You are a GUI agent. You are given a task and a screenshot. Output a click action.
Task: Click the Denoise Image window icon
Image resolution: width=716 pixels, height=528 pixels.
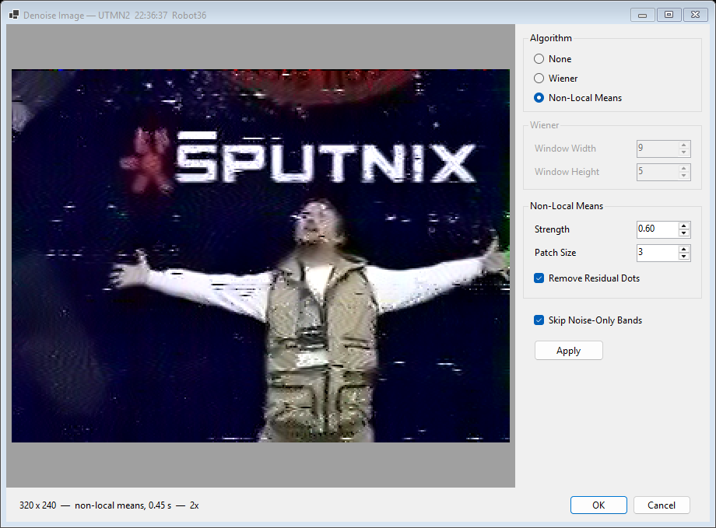[x=14, y=15]
